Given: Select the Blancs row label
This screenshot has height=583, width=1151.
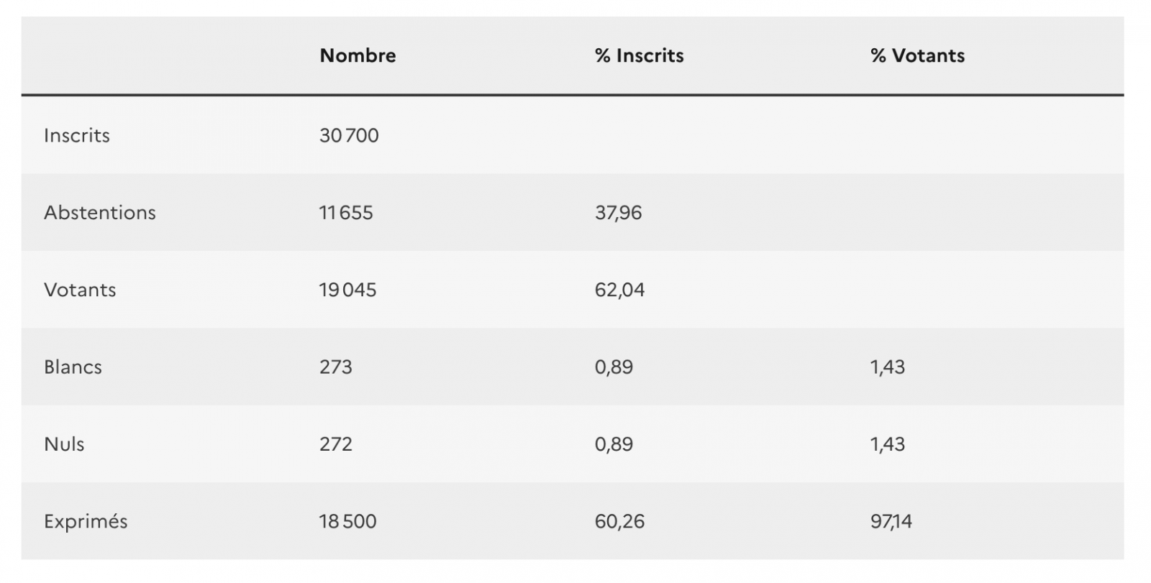Looking at the screenshot, I should (73, 367).
